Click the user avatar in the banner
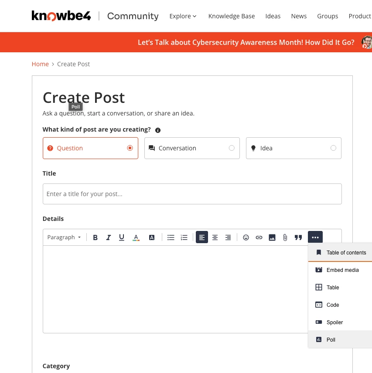372x373 pixels. click(367, 42)
